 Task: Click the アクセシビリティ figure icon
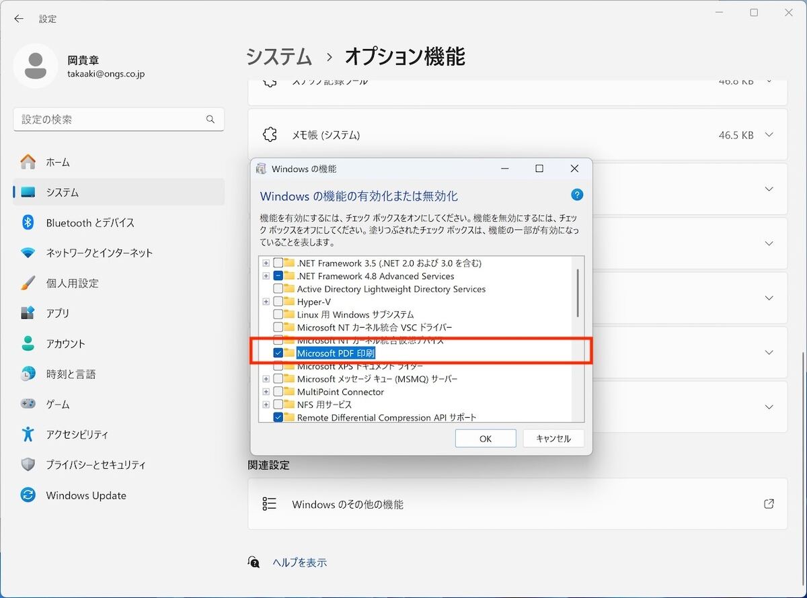pos(28,434)
